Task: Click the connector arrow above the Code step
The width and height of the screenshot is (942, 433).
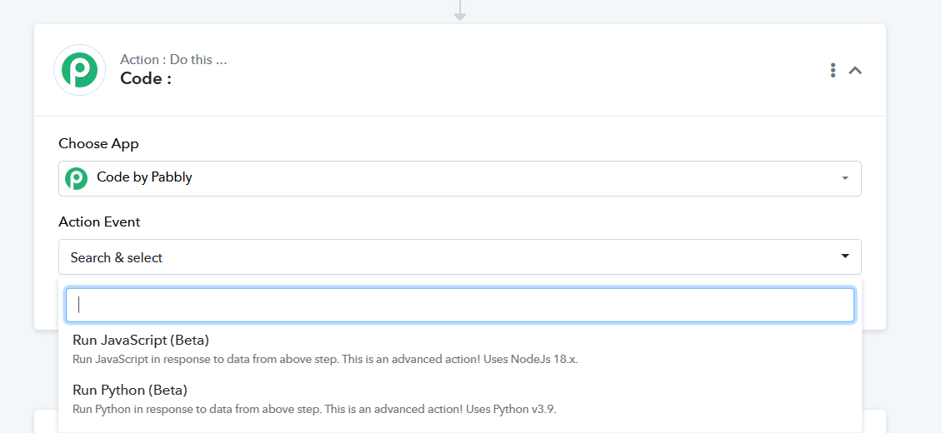Action: (459, 11)
